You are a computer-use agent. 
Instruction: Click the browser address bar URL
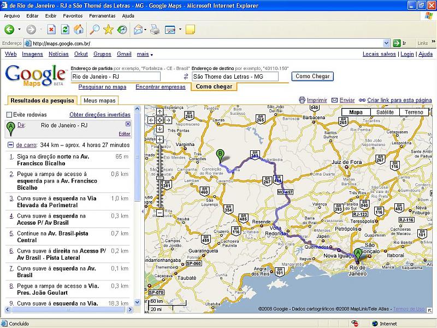(61, 44)
